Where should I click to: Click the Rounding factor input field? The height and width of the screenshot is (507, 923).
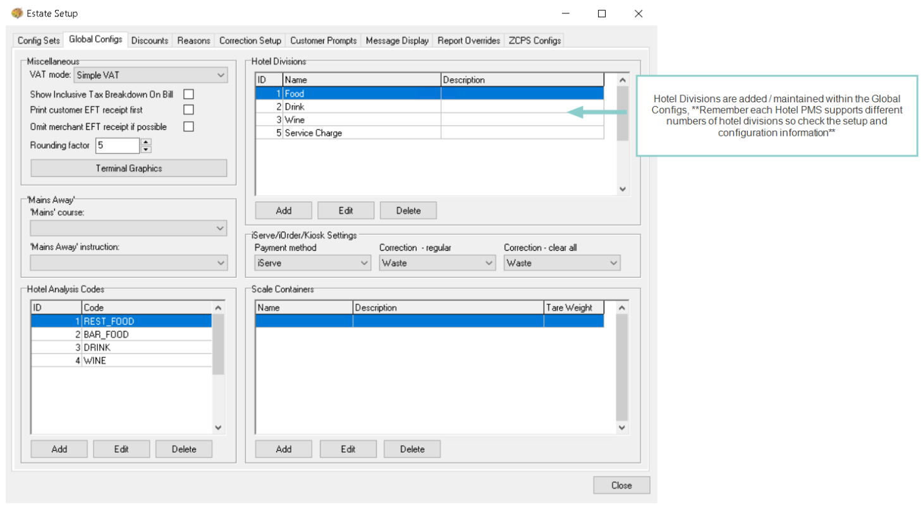coord(117,146)
